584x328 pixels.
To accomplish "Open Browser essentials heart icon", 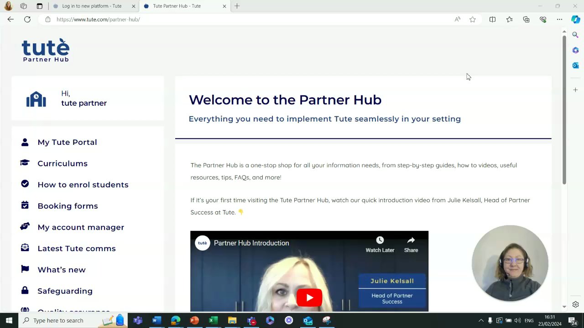I will pos(543,19).
